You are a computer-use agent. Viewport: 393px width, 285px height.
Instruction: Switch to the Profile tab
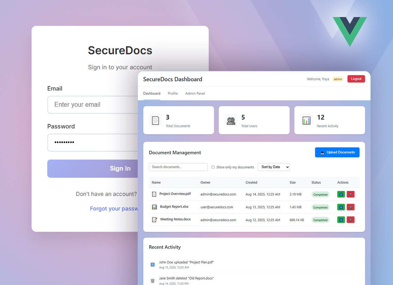coord(173,93)
